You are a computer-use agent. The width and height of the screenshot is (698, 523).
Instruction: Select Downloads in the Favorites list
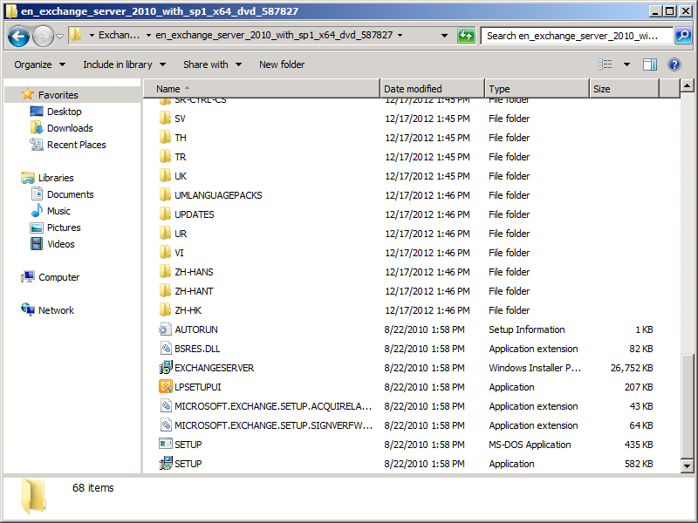(70, 128)
